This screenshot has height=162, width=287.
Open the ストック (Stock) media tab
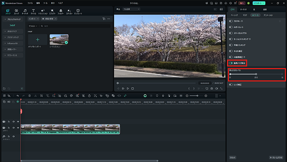click(16, 12)
